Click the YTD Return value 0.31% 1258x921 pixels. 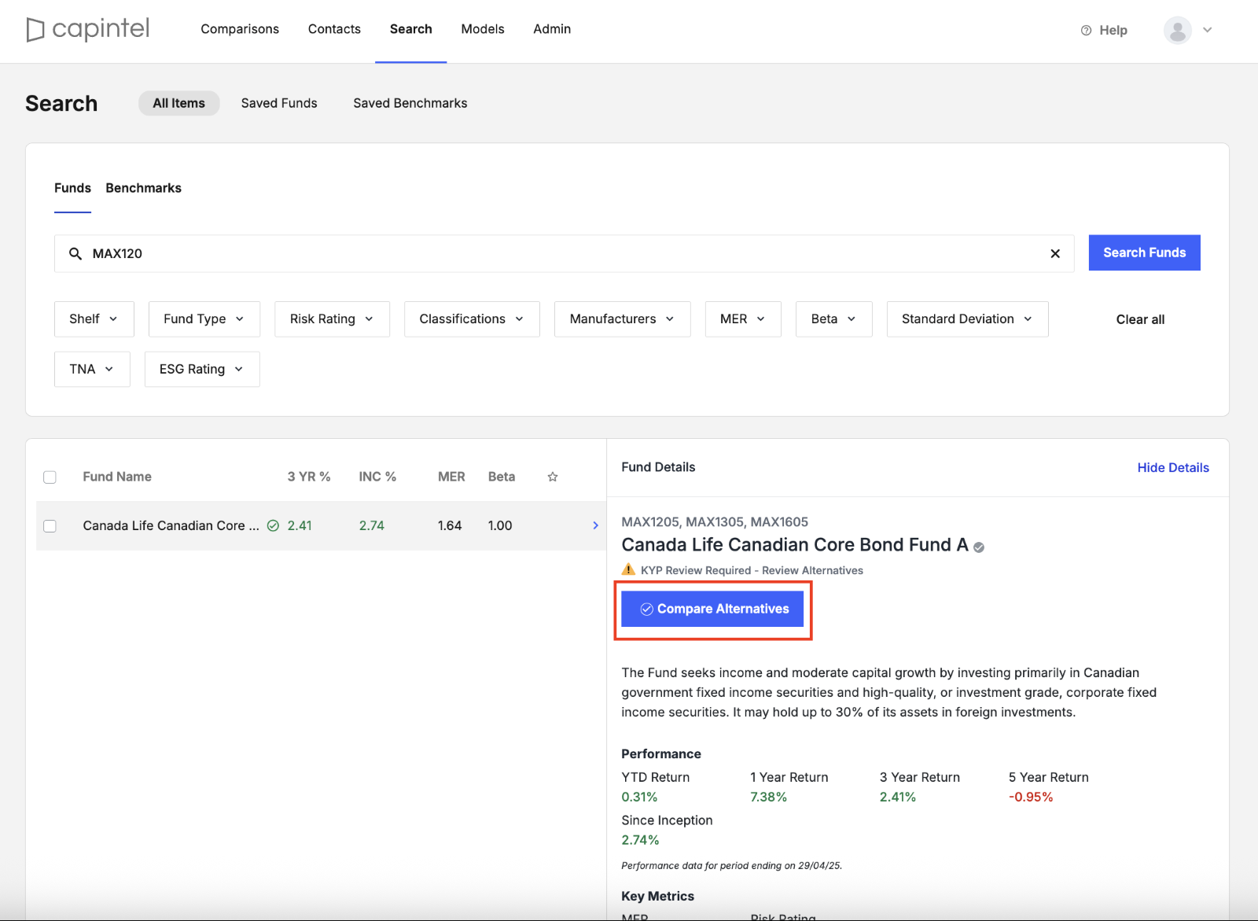[639, 797]
